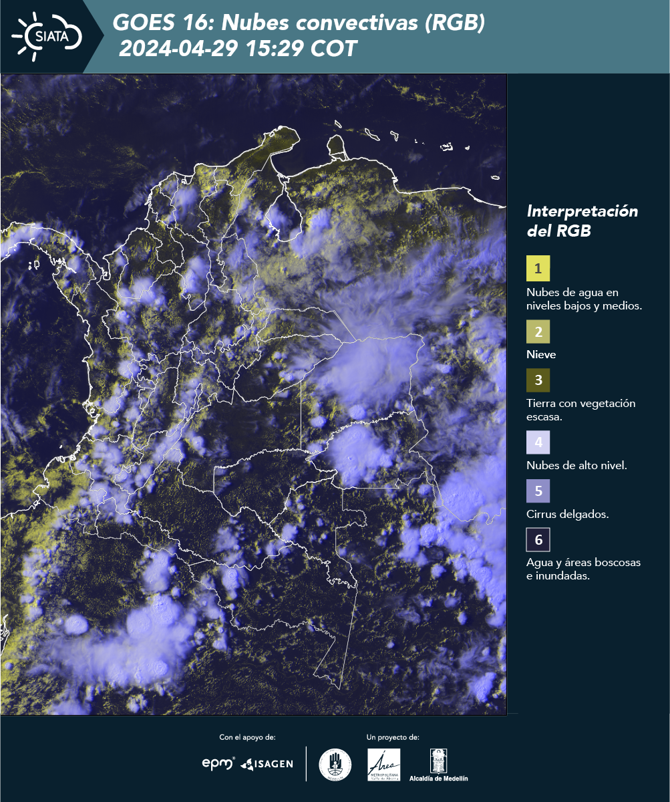Viewport: 670px width, 802px height.
Task: Click 'Un proyecto de:' footer text
Action: click(393, 737)
